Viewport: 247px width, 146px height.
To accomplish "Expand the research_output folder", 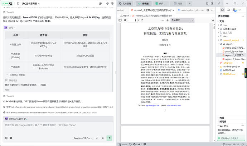I will [231, 40].
